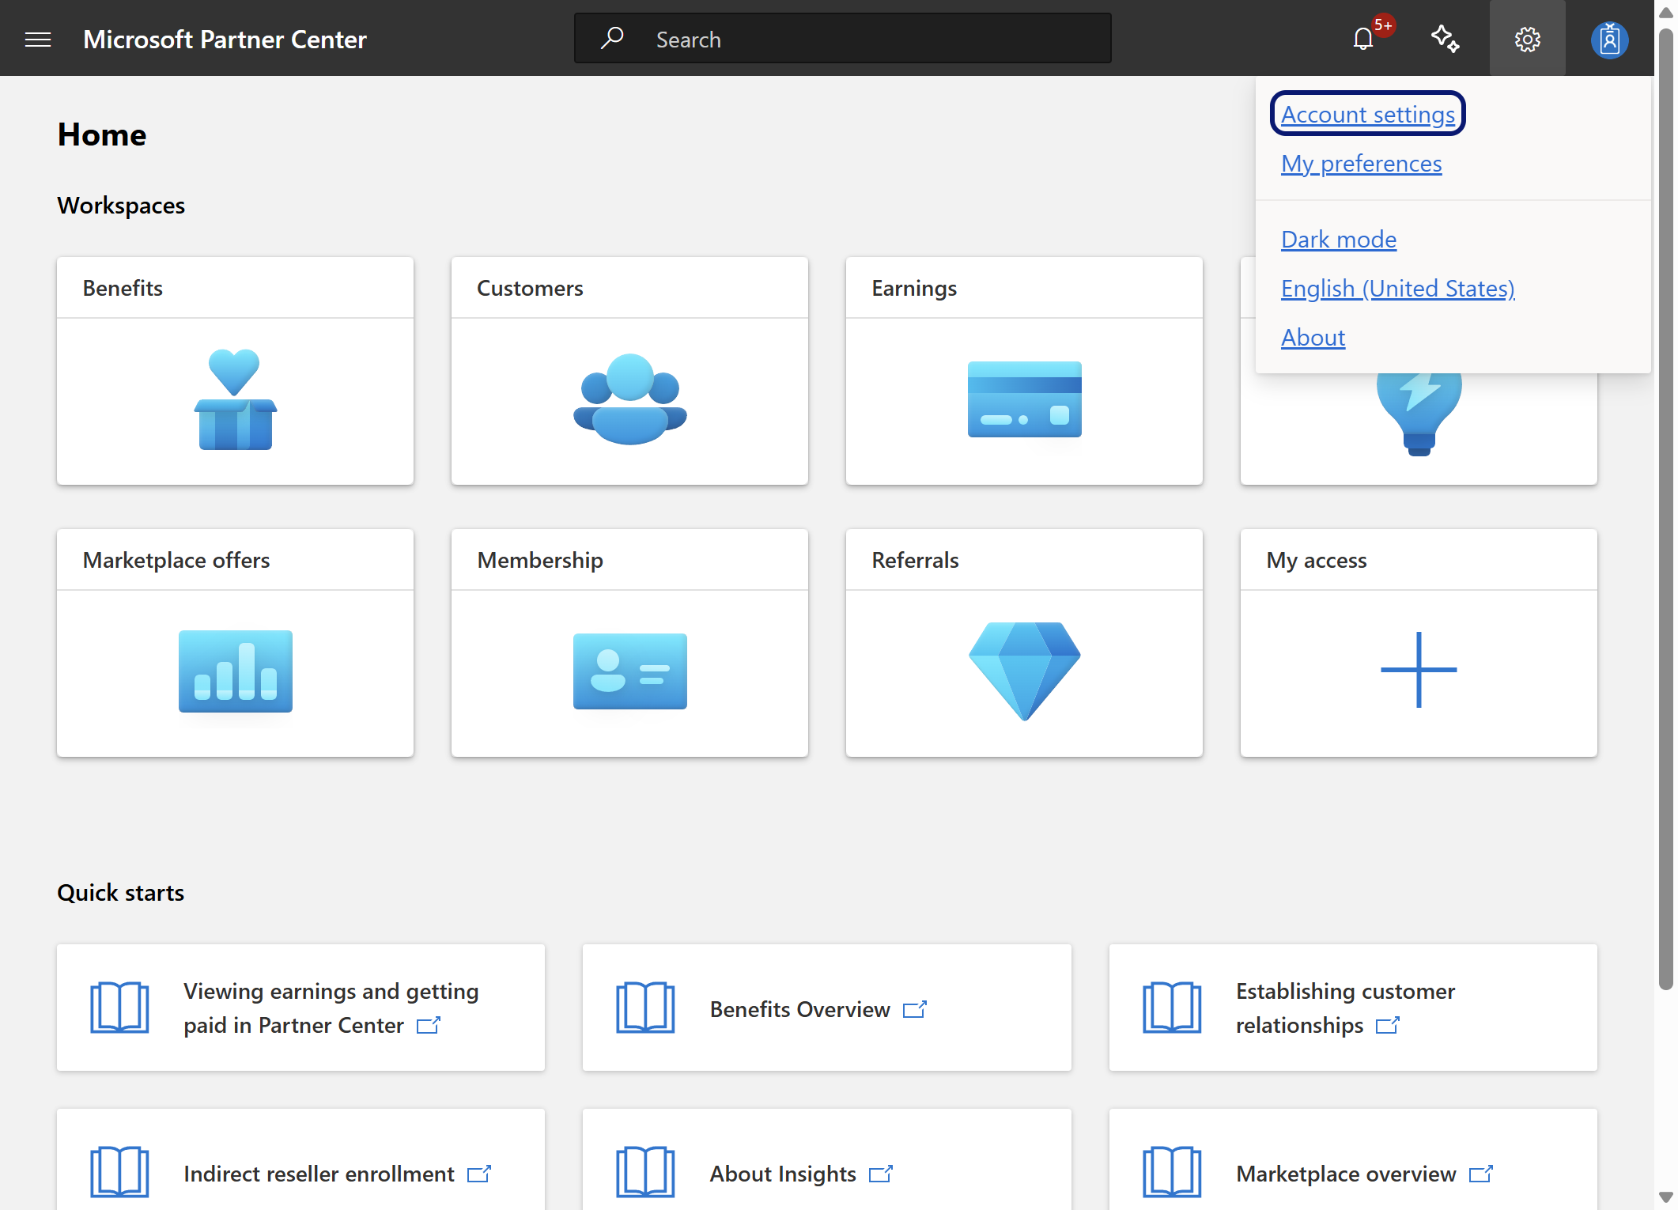Click the Earnings card title
This screenshot has width=1678, height=1210.
pyautogui.click(x=914, y=288)
